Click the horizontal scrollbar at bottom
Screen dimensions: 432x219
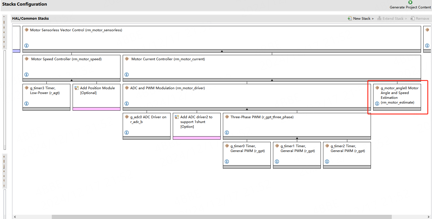pyautogui.click(x=221, y=217)
